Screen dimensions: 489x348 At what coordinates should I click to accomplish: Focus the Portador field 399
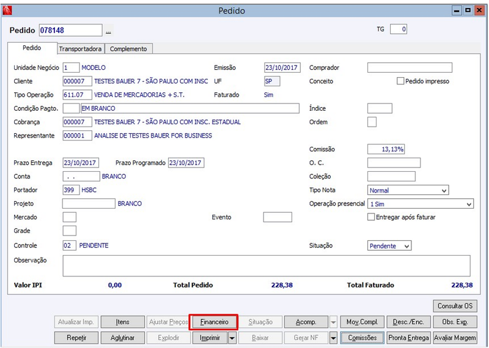pos(71,190)
